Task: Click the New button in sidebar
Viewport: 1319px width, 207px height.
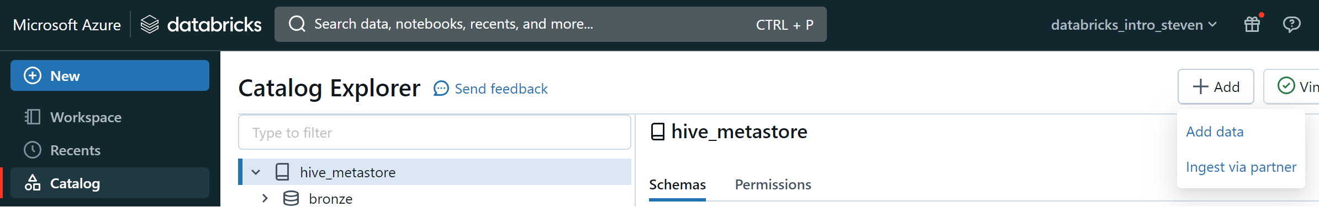Action: coord(110,75)
